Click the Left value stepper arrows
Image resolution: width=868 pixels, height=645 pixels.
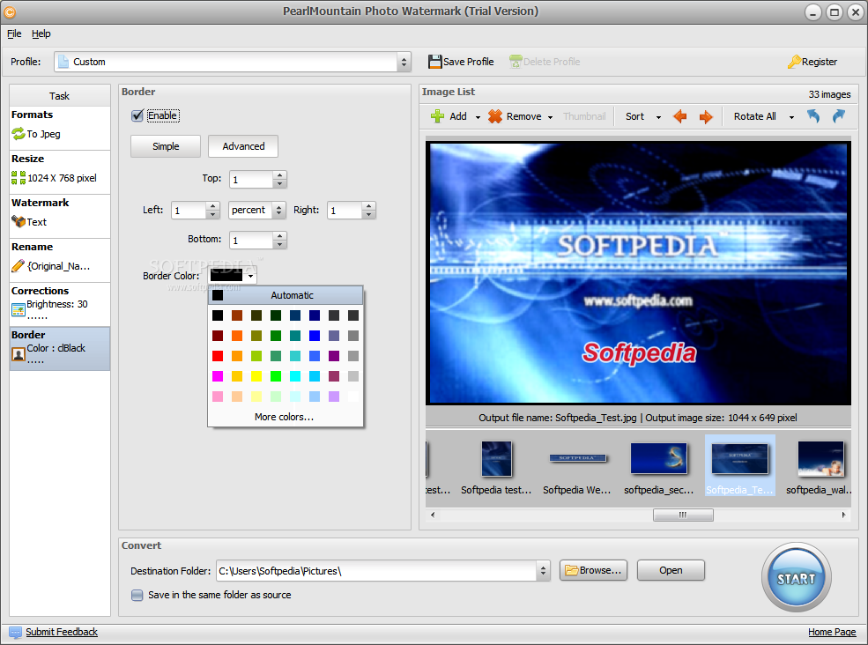213,210
